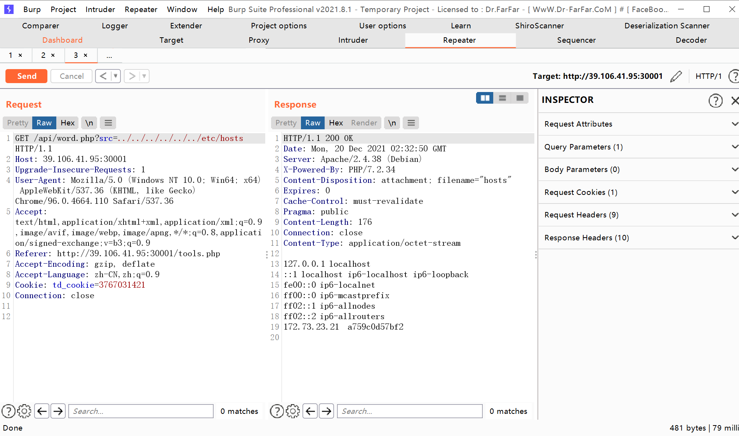Switch Request view to Raw
739x436 pixels.
pyautogui.click(x=44, y=123)
